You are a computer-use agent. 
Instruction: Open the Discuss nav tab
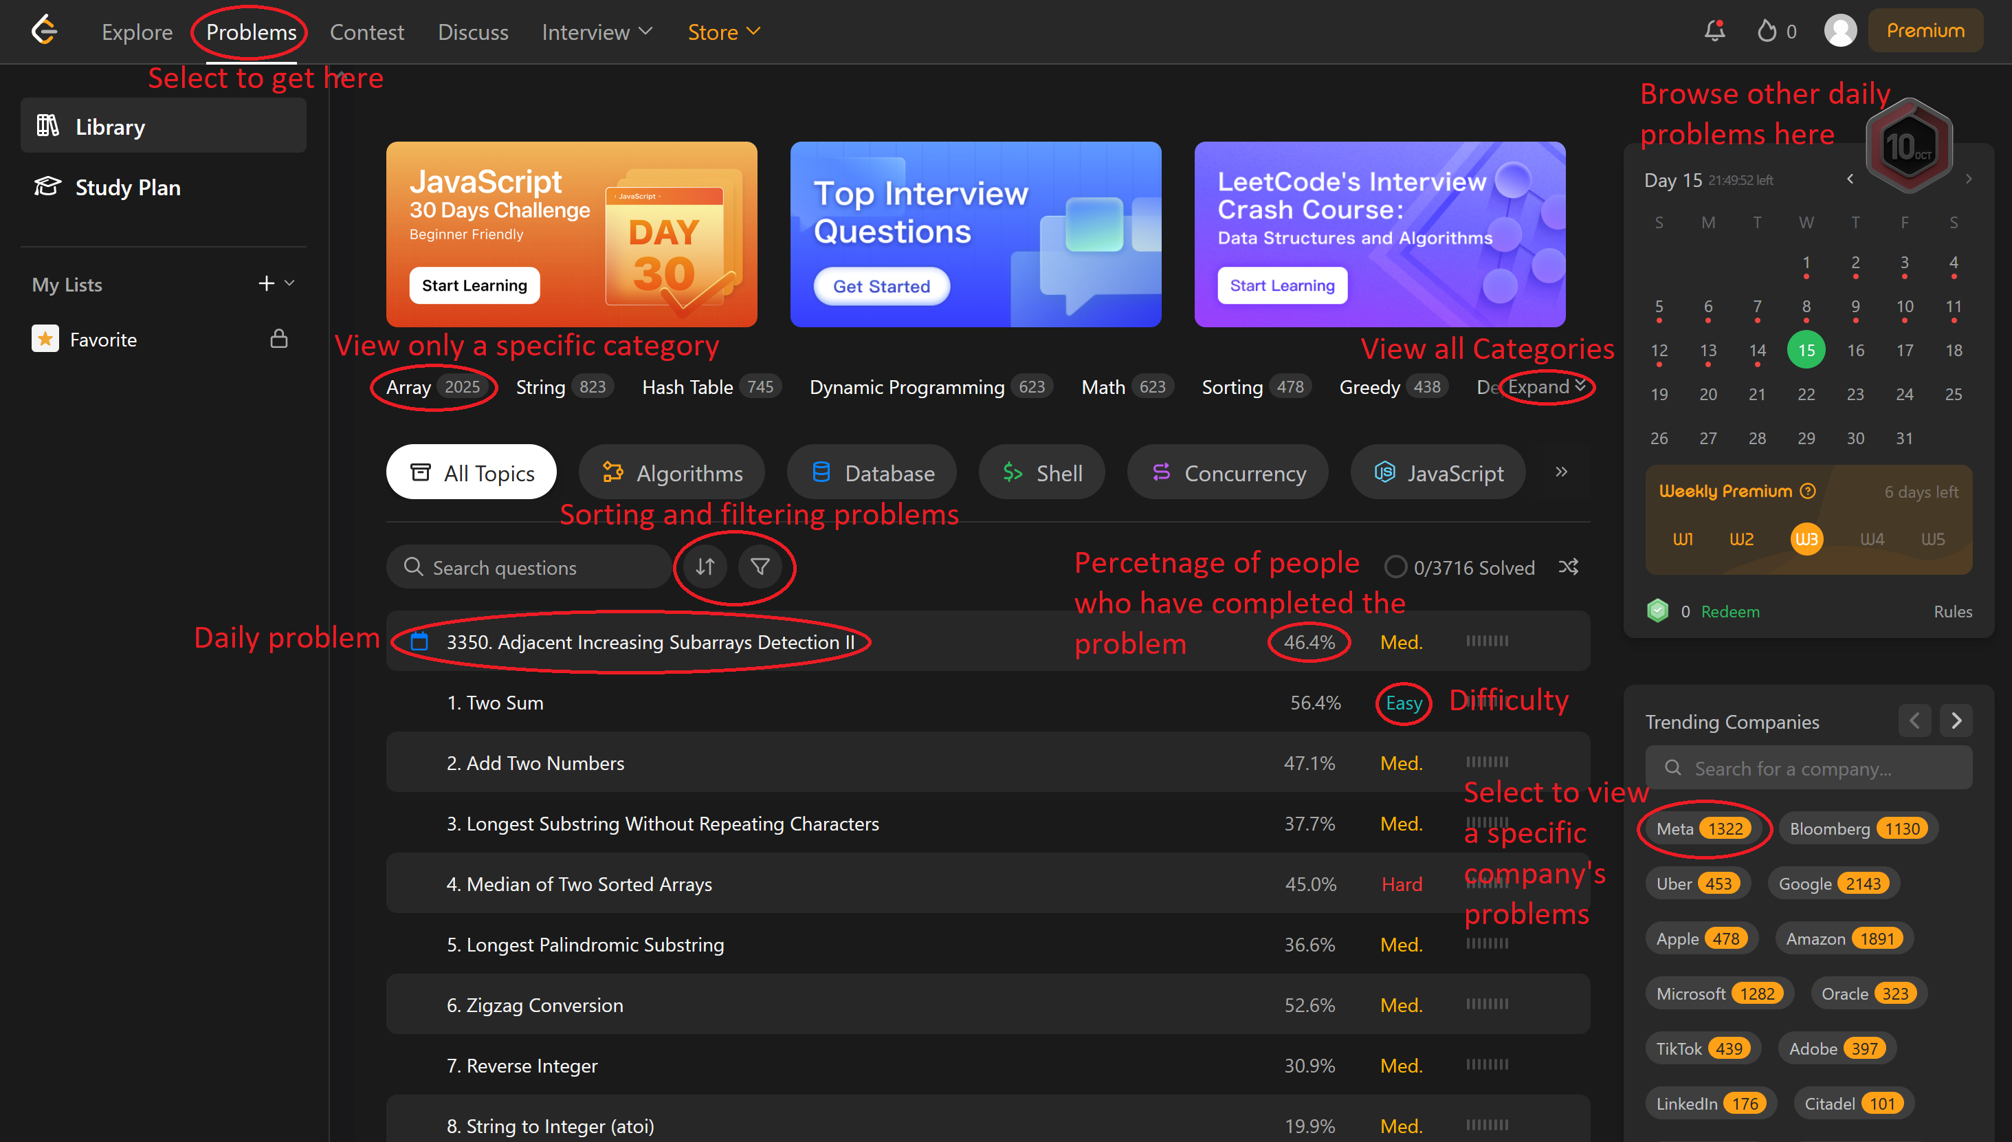473,32
